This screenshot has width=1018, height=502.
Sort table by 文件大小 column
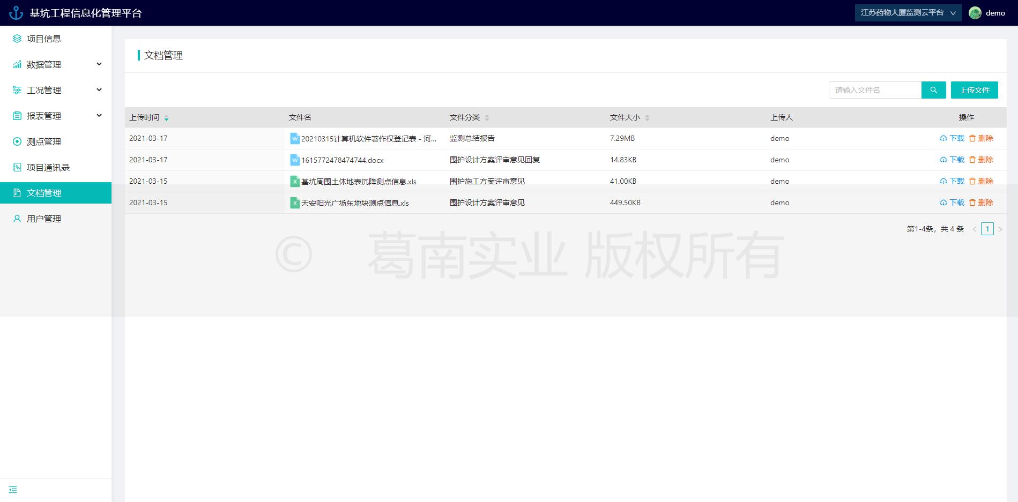point(647,118)
